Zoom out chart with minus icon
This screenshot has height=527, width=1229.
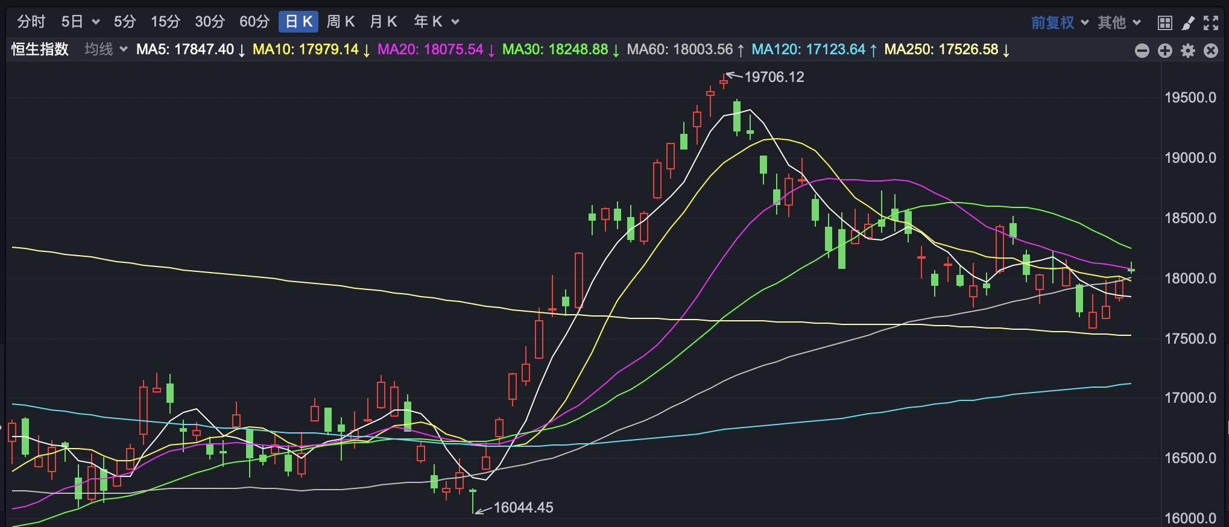pos(1142,51)
